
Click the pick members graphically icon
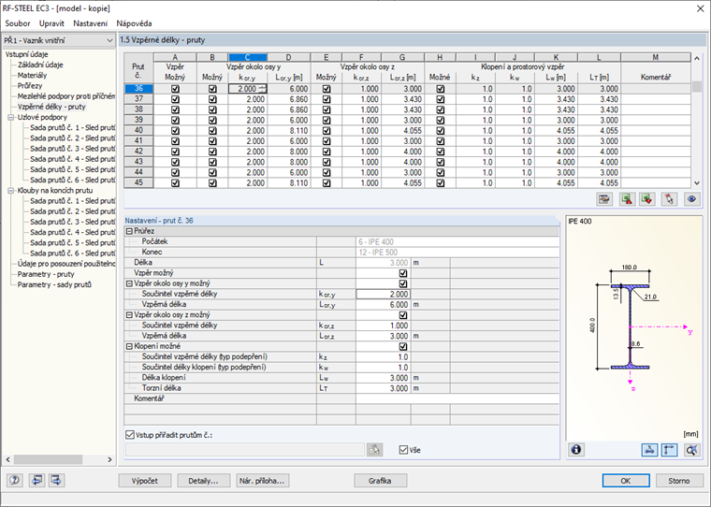375,449
